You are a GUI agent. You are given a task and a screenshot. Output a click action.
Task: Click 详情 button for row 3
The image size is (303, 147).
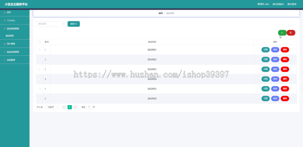click(266, 69)
